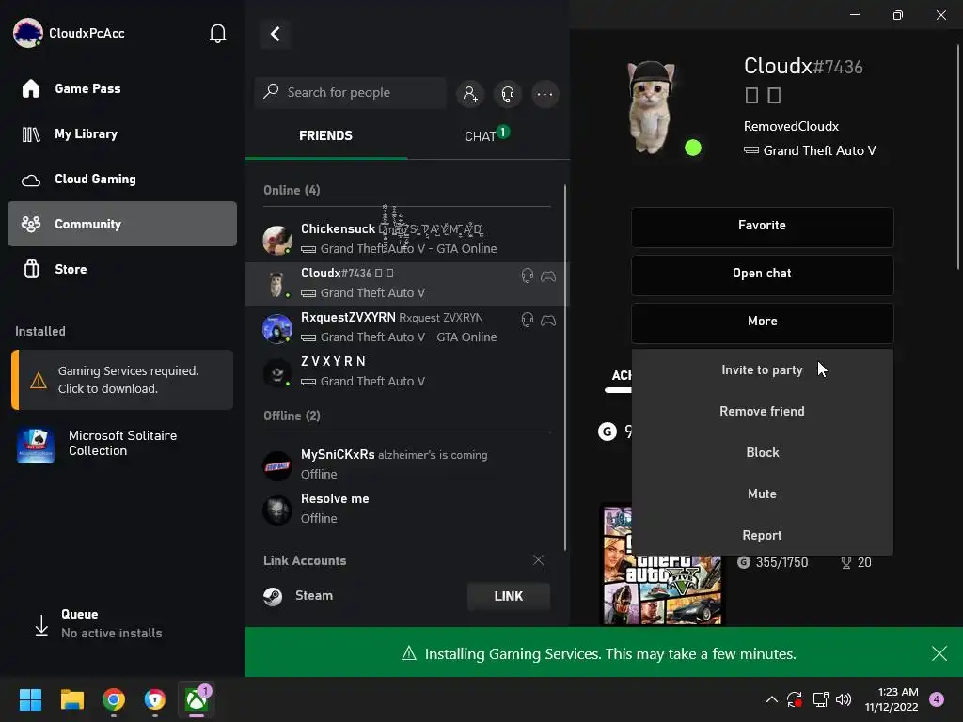The height and width of the screenshot is (722, 963).
Task: Open My Library
Action: (x=122, y=133)
